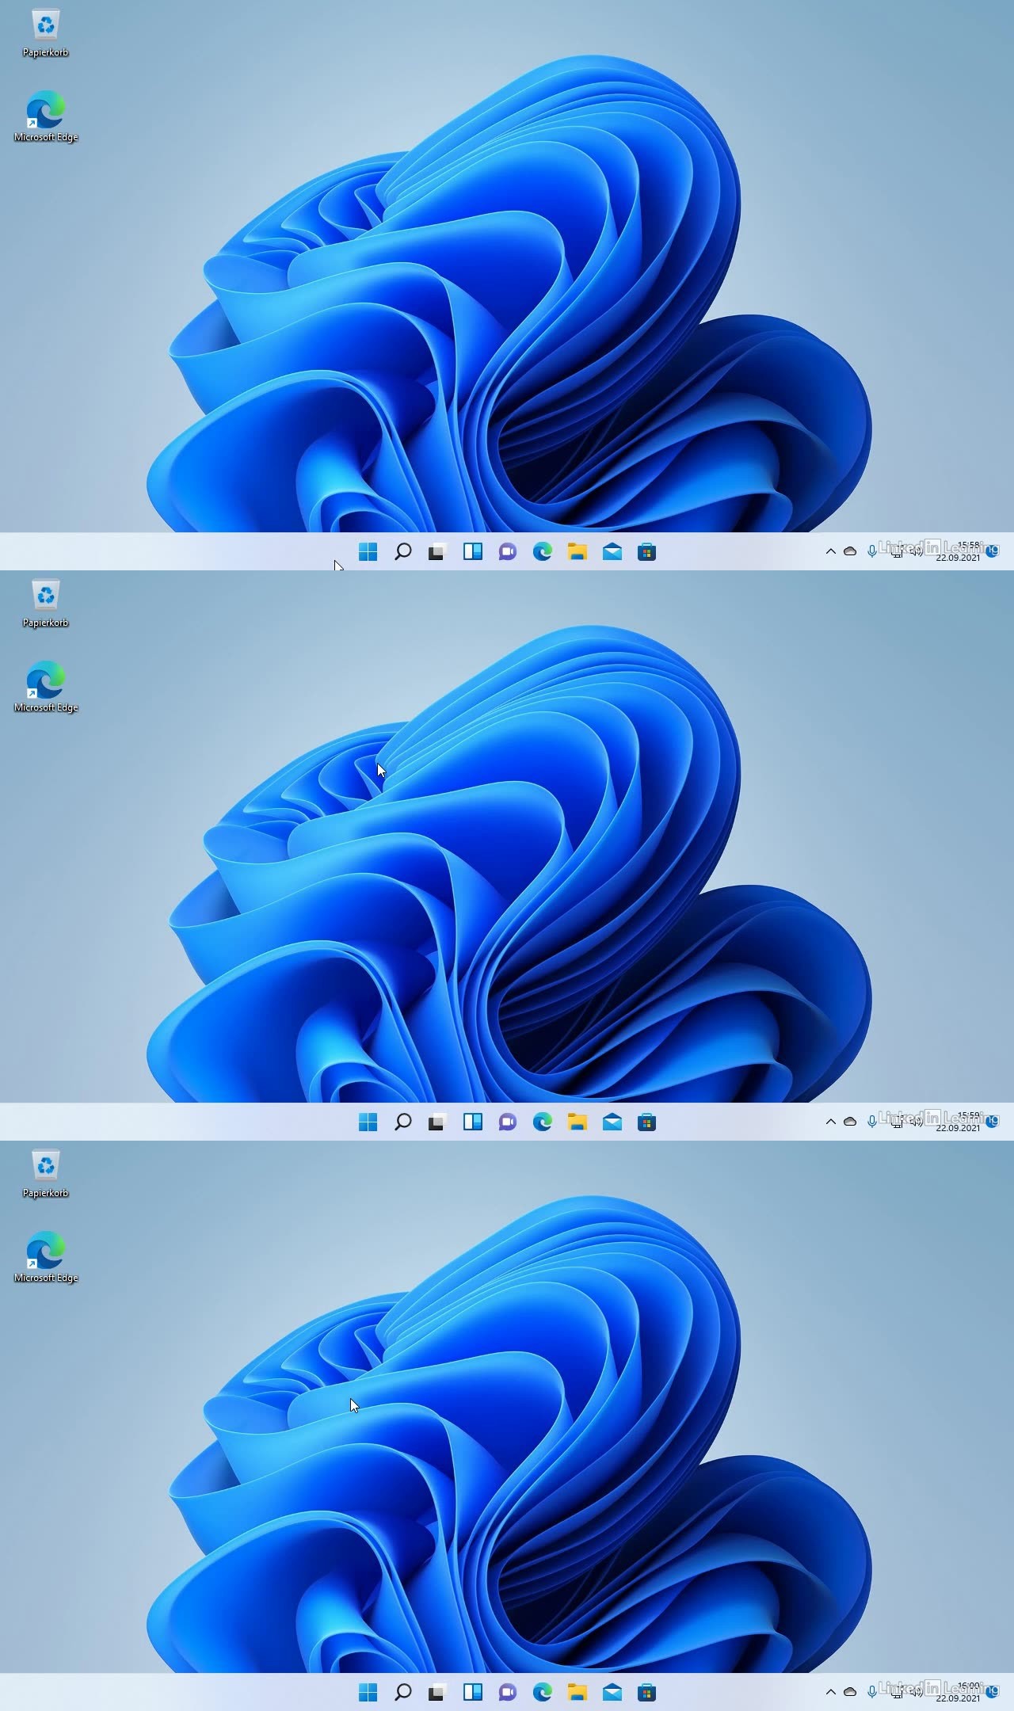Launch Mail app in the bottom desktop frame
The width and height of the screenshot is (1014, 1711).
pos(612,1693)
